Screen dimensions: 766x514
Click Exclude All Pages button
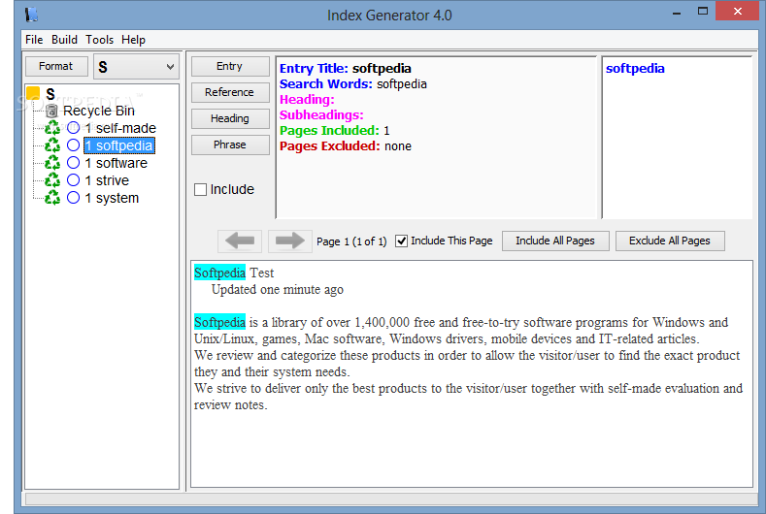point(670,241)
